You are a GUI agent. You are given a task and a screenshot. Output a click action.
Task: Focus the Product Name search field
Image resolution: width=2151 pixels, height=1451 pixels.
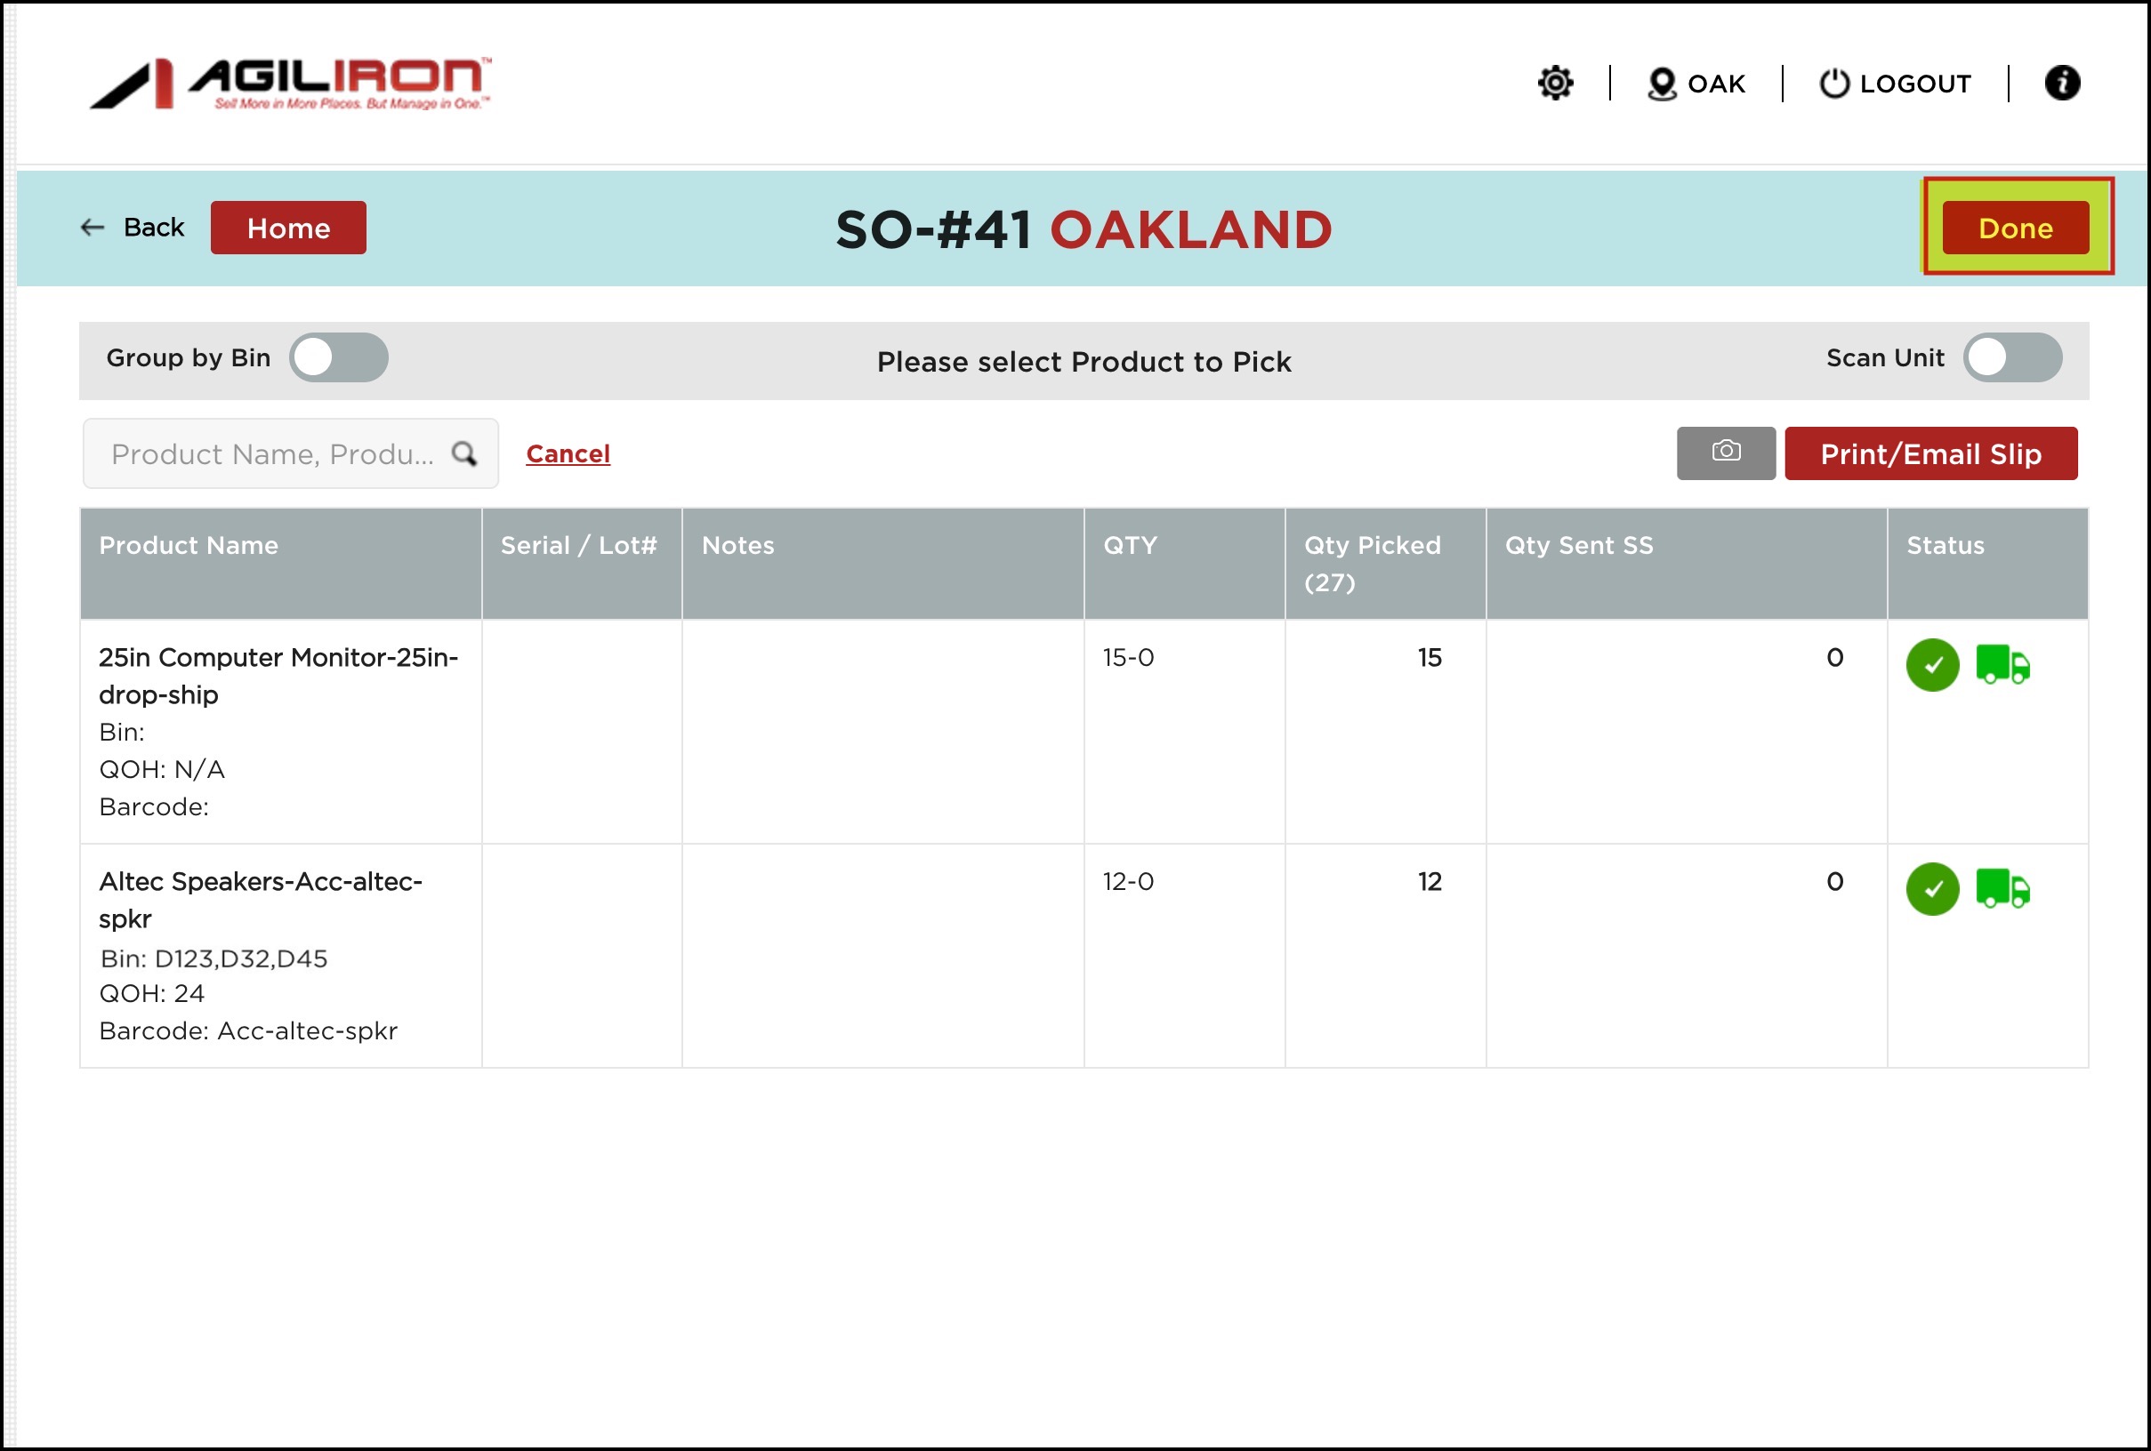coord(271,453)
